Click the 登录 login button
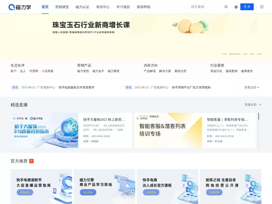 coord(247,6)
